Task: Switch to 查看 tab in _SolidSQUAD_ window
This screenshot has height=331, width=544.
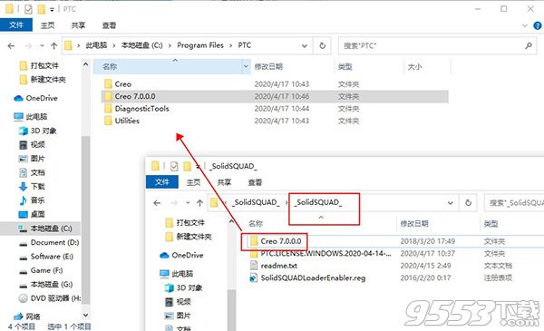Action: click(x=255, y=182)
